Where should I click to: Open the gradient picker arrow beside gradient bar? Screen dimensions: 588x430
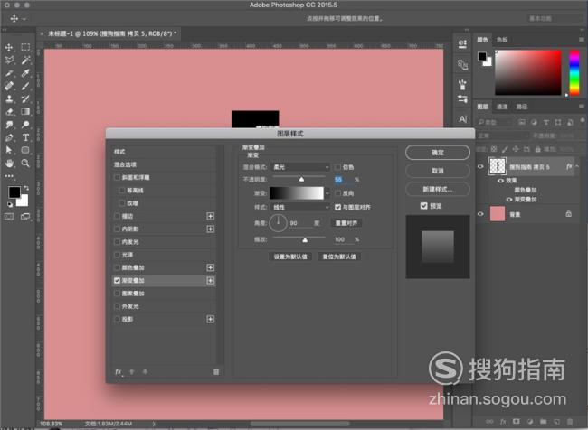pyautogui.click(x=327, y=193)
